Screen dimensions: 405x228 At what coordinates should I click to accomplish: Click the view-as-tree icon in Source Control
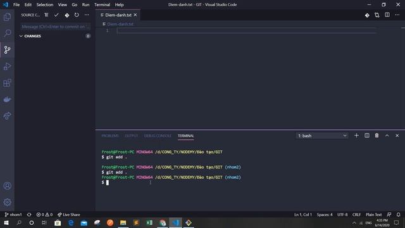46,15
